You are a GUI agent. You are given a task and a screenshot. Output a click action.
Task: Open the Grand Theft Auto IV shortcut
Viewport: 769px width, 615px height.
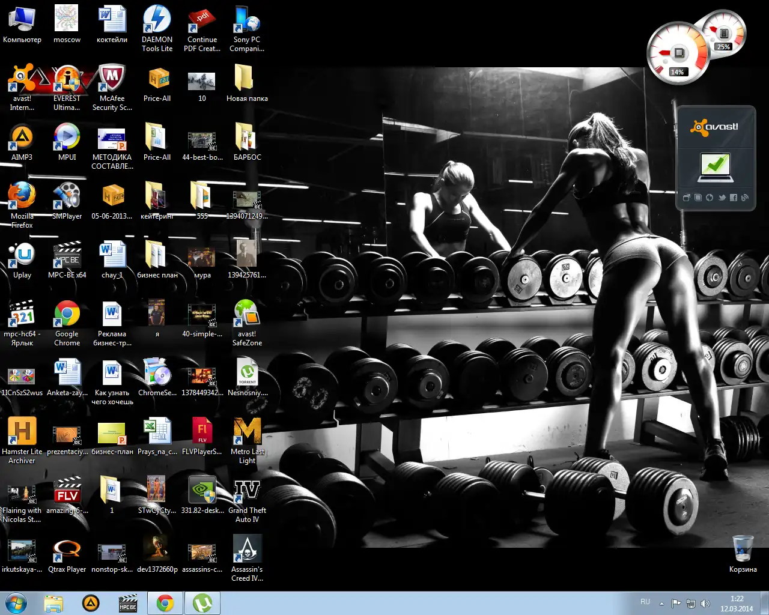[247, 491]
